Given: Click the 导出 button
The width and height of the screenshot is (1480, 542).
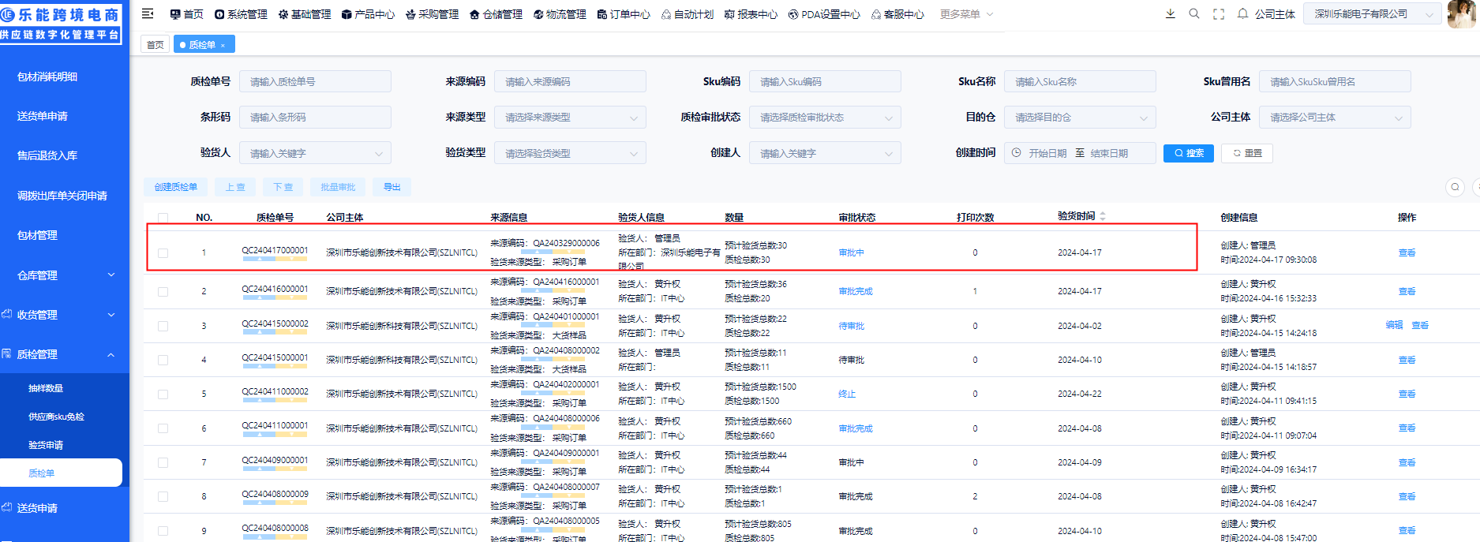Looking at the screenshot, I should (x=392, y=187).
